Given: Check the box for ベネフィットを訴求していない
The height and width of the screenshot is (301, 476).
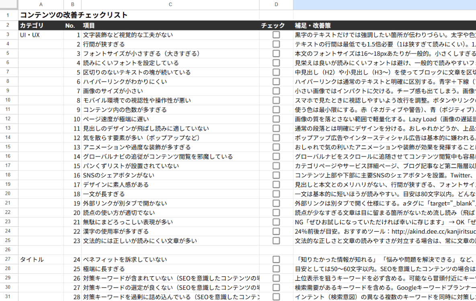Looking at the screenshot, I should (x=276, y=260).
